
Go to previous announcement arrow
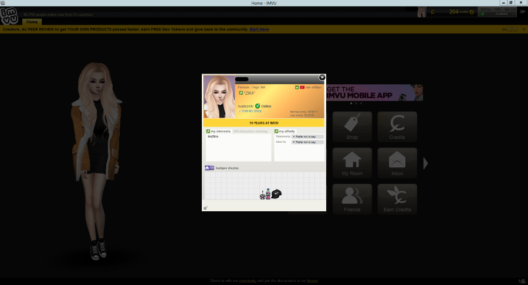point(510,30)
